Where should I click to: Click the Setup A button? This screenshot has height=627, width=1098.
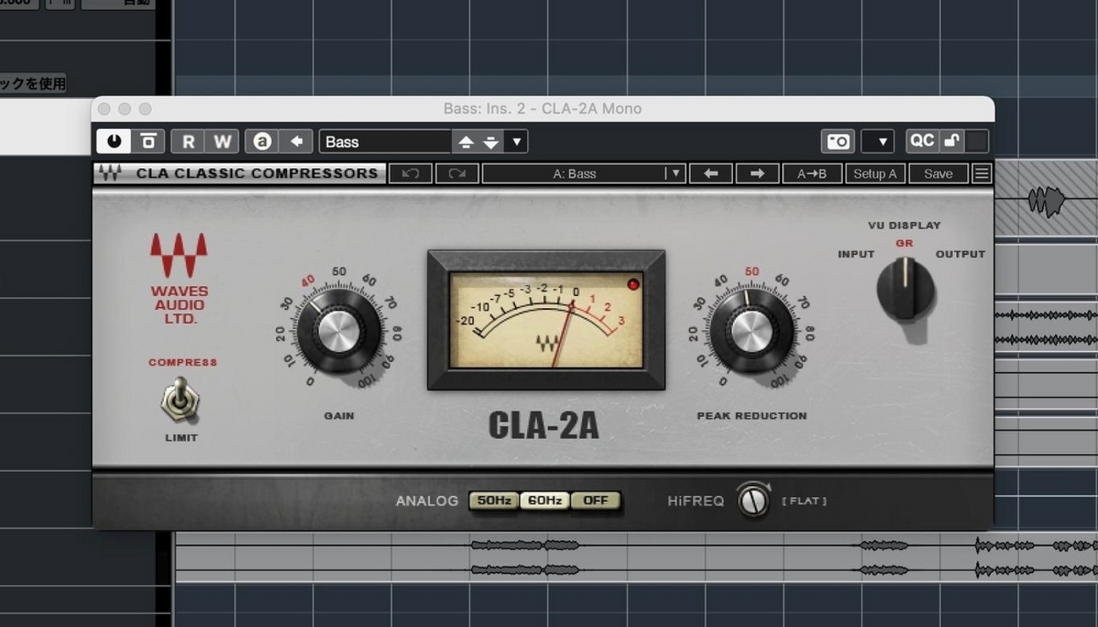875,174
